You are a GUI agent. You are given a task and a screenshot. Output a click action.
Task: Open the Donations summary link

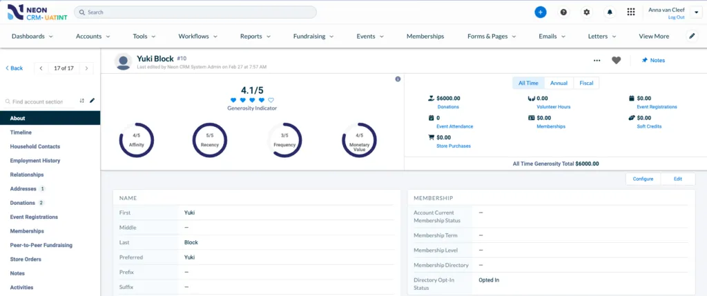[448, 107]
